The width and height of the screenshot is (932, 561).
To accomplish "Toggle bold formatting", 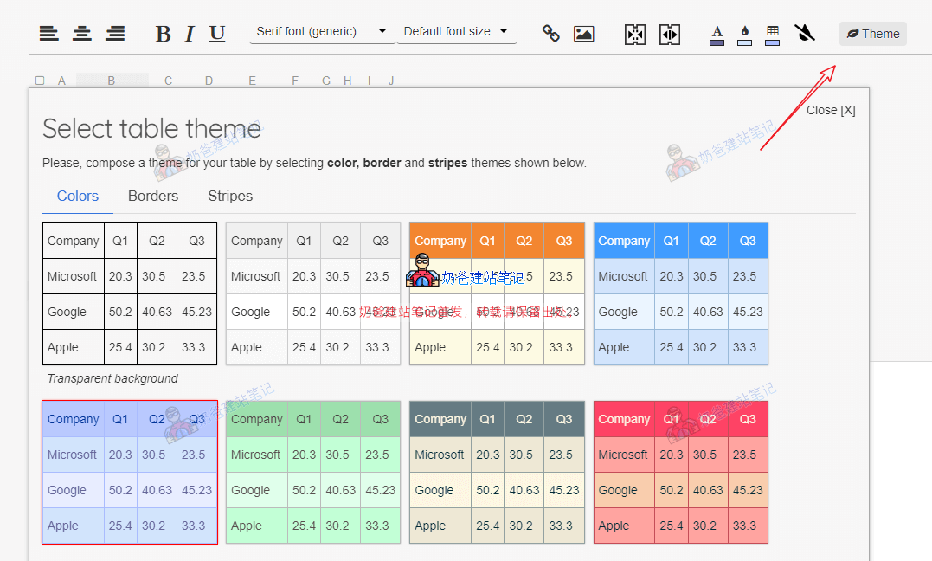I will point(163,34).
